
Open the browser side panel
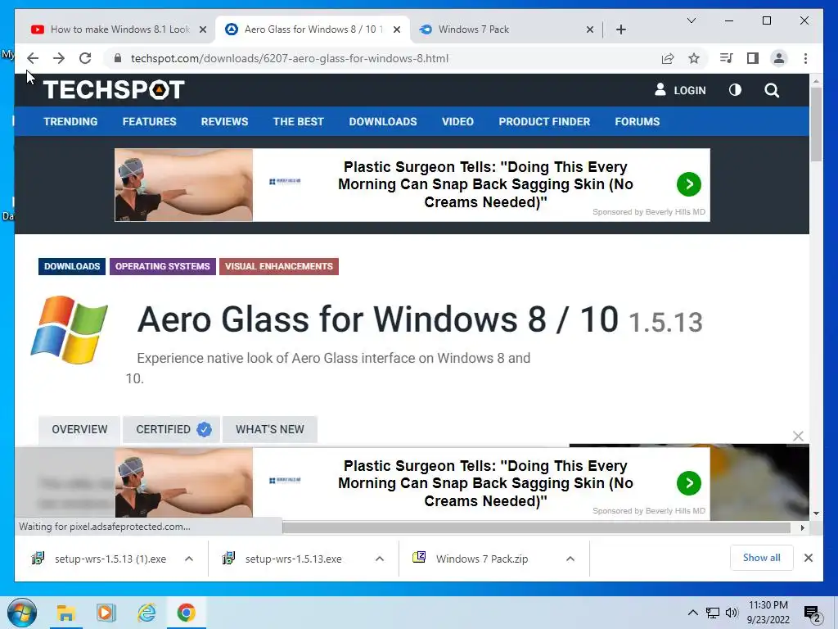pos(753,58)
